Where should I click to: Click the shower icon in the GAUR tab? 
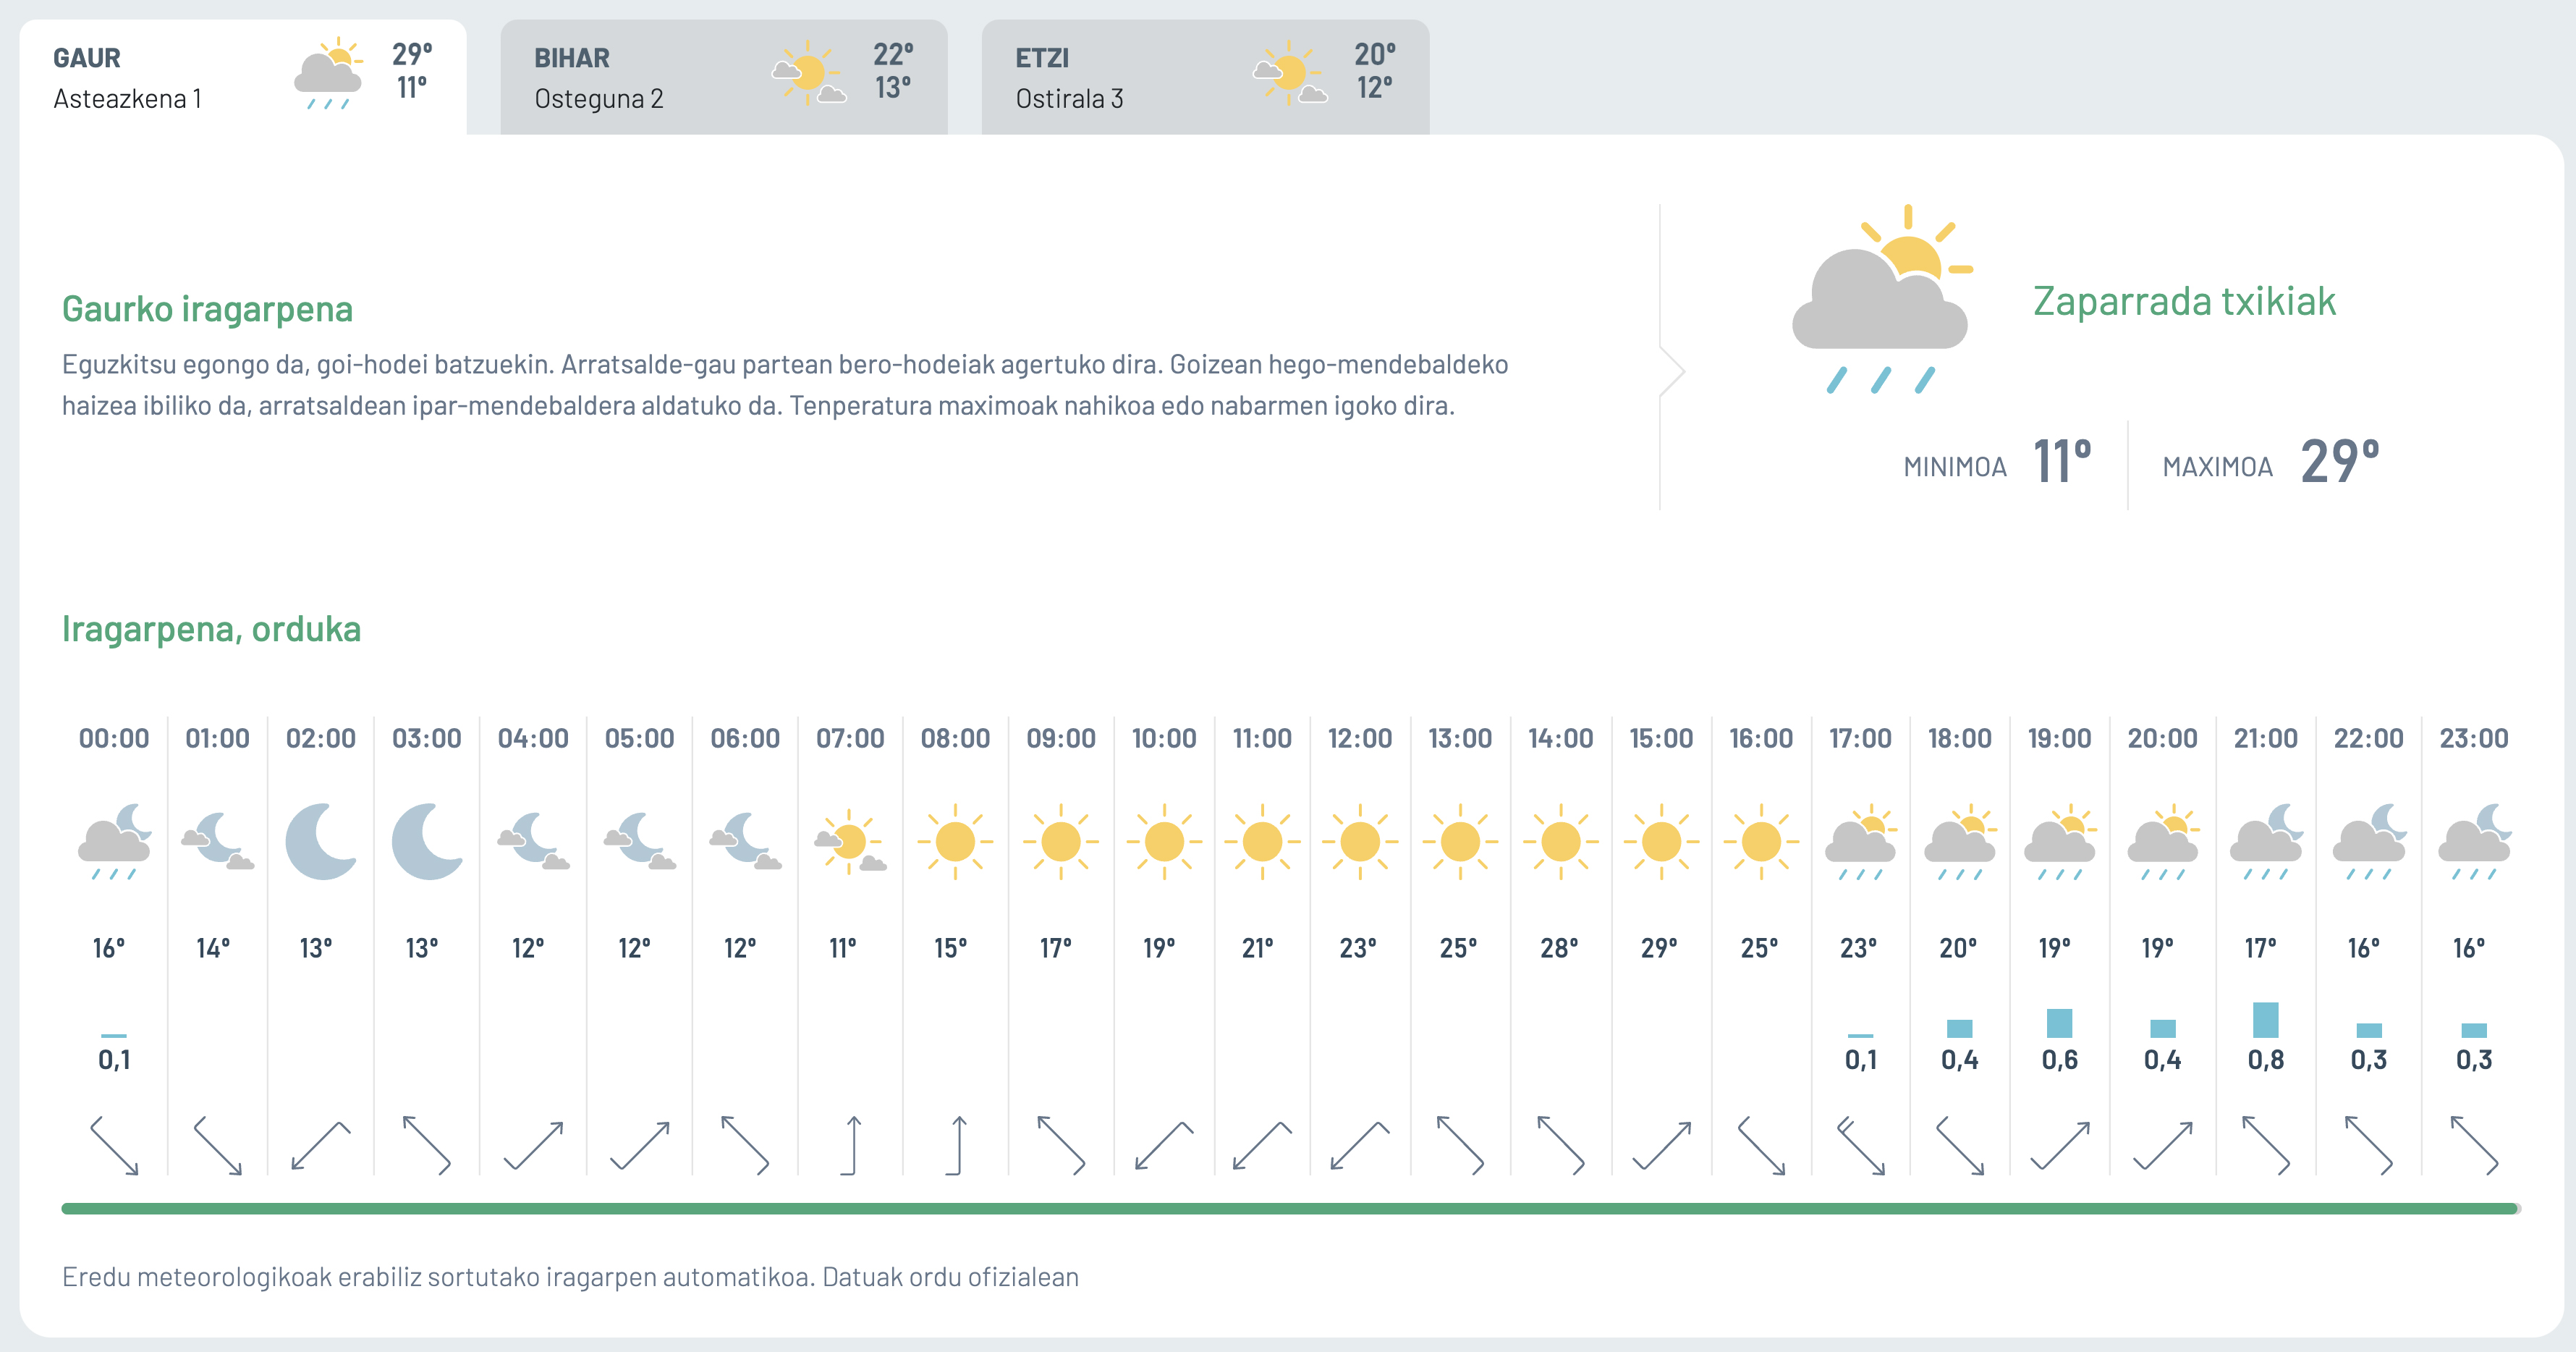click(328, 74)
